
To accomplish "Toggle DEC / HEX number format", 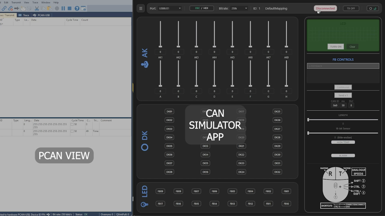I will 202,8.
